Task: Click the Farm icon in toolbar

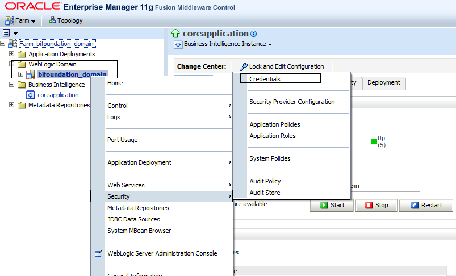Action: (10, 20)
